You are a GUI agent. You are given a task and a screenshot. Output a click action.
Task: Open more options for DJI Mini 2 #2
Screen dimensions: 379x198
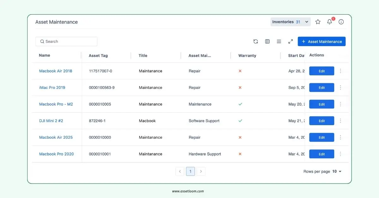tap(340, 121)
